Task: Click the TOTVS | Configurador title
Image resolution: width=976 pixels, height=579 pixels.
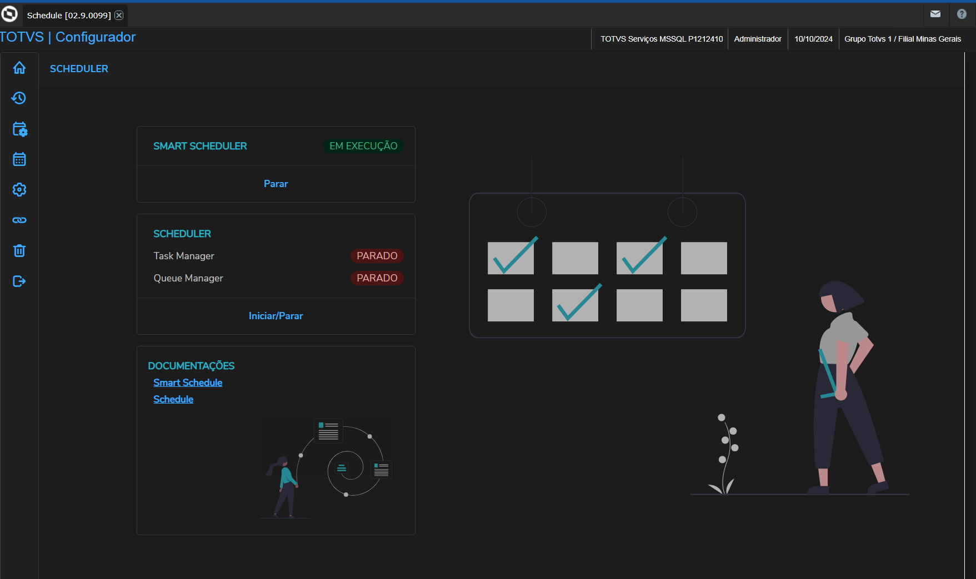Action: pyautogui.click(x=68, y=37)
